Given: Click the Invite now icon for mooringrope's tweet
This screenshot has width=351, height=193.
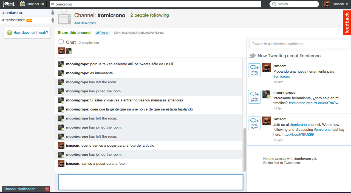Looking at the screenshot, I should (x=254, y=97).
